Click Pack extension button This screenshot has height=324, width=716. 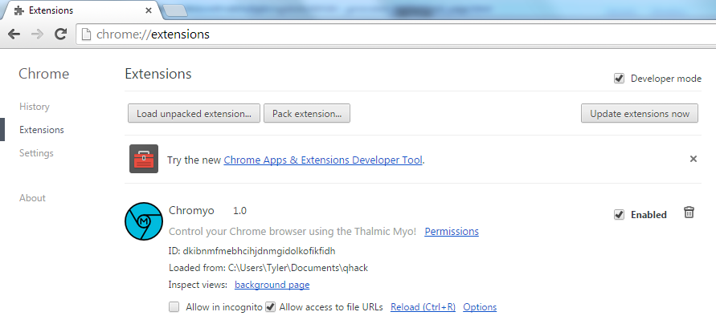point(307,113)
